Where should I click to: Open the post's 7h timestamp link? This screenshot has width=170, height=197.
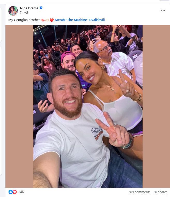21,12
